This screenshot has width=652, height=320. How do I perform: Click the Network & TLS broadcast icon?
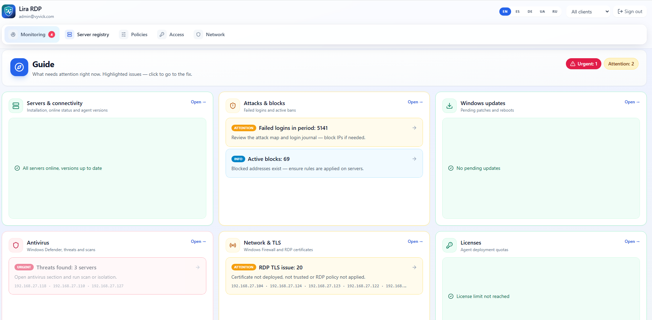233,245
